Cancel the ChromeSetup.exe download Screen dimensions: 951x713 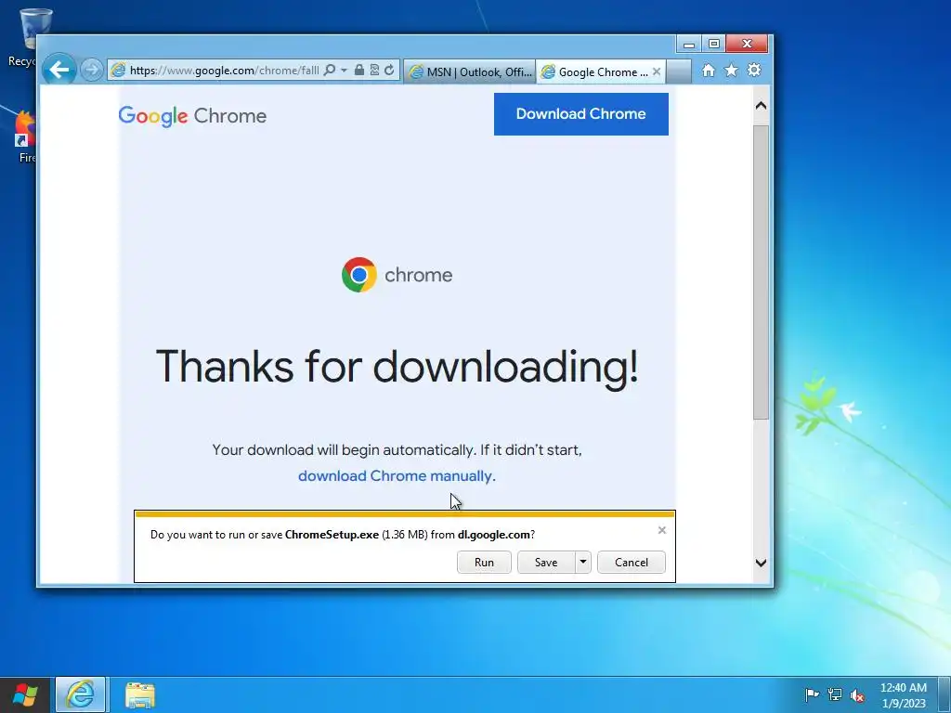(x=632, y=562)
